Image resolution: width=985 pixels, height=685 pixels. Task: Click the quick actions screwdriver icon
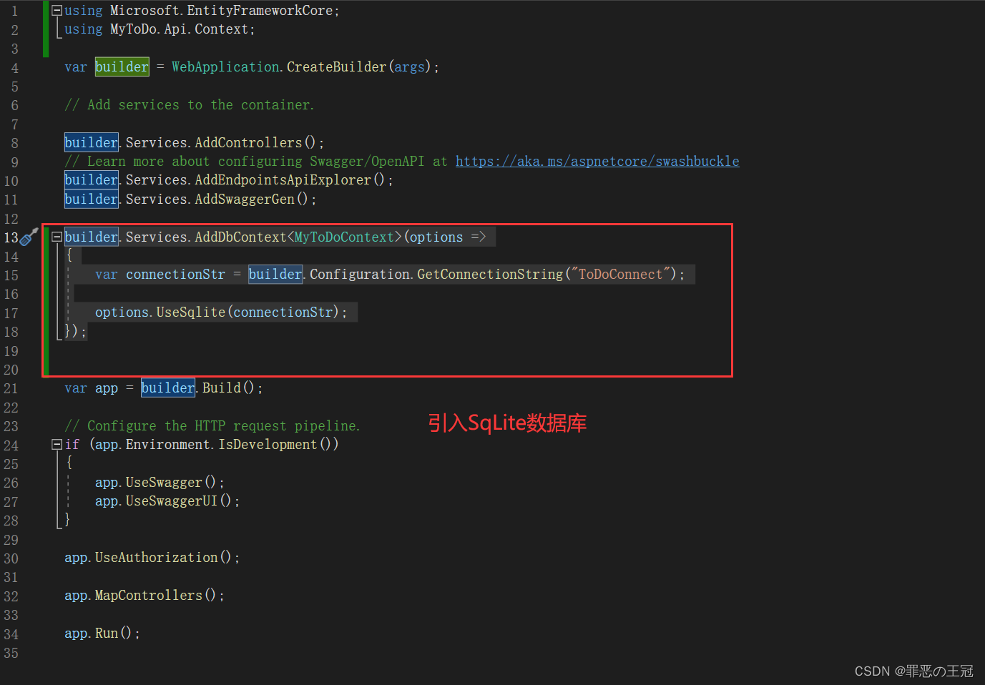click(x=29, y=237)
